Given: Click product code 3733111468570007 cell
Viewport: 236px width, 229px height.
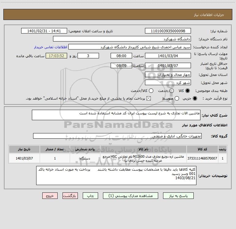Looking at the screenshot, I should [x=202, y=158].
